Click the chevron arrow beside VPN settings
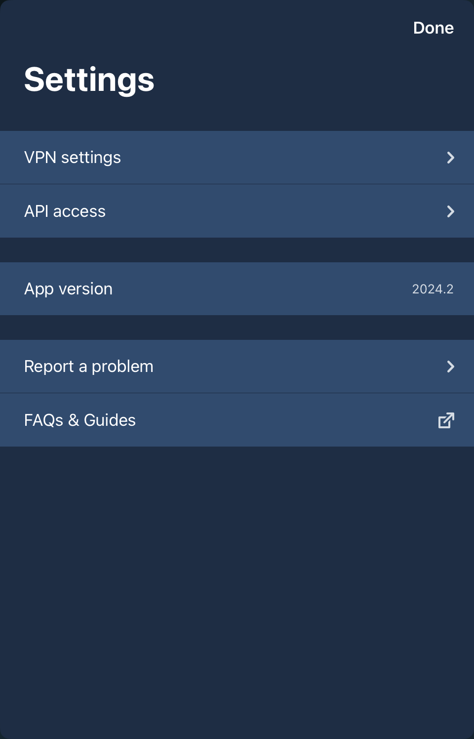 coord(450,158)
